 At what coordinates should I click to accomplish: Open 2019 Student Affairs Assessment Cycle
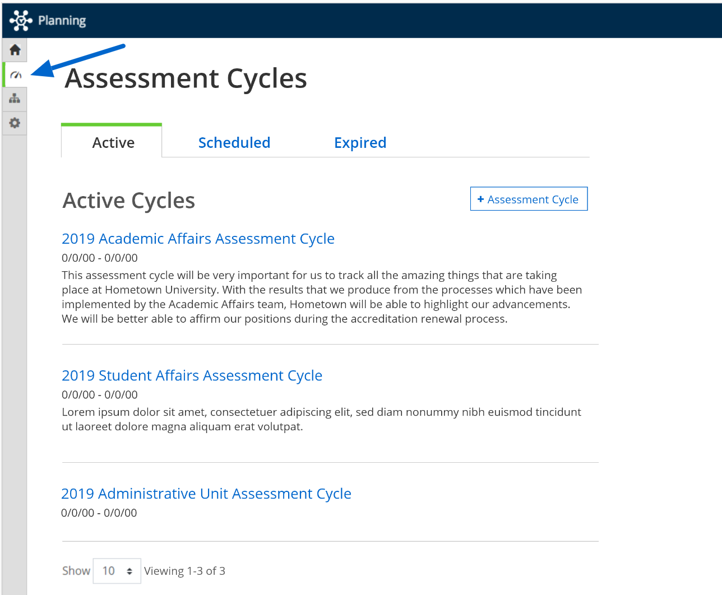point(192,375)
